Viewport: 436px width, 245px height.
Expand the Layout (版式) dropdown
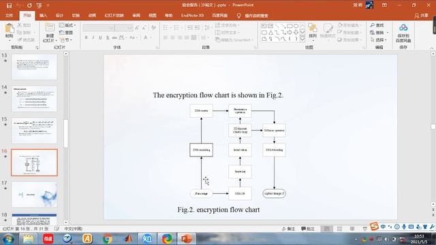click(67, 25)
